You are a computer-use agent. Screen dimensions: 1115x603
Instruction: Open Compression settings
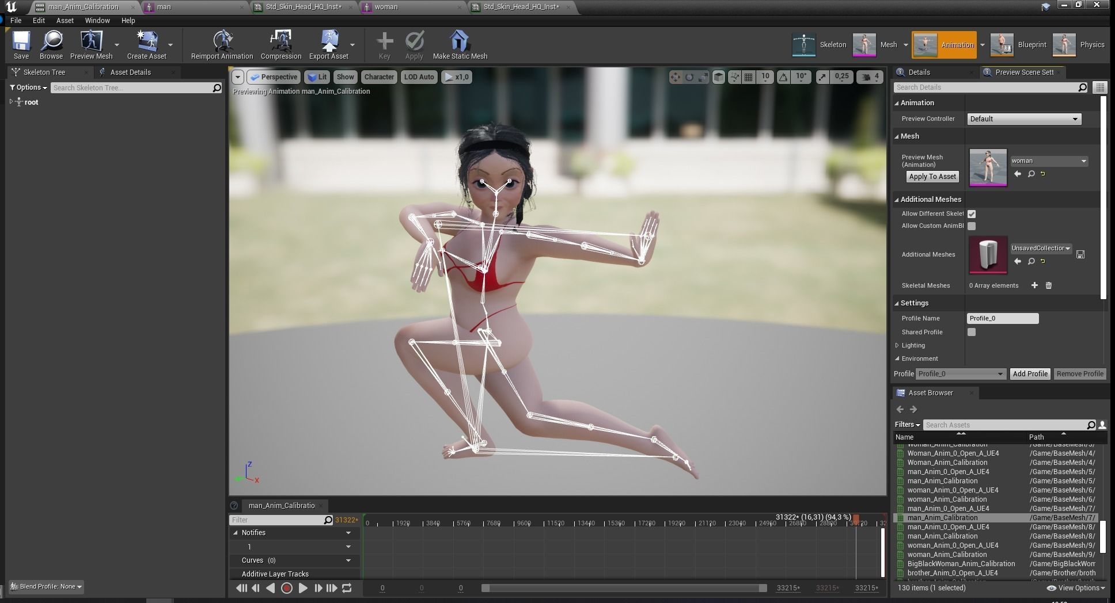(281, 45)
